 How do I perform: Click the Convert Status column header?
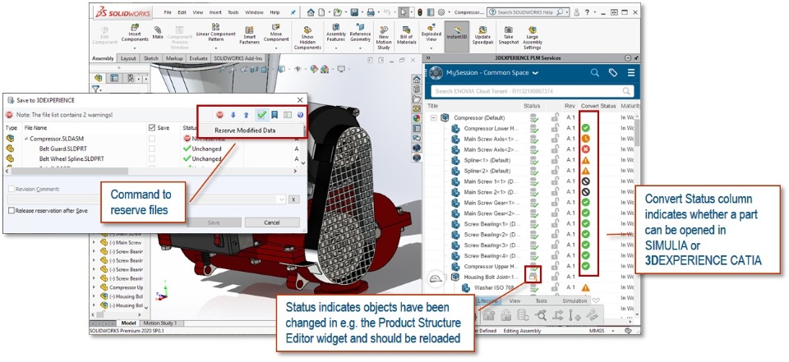click(598, 106)
